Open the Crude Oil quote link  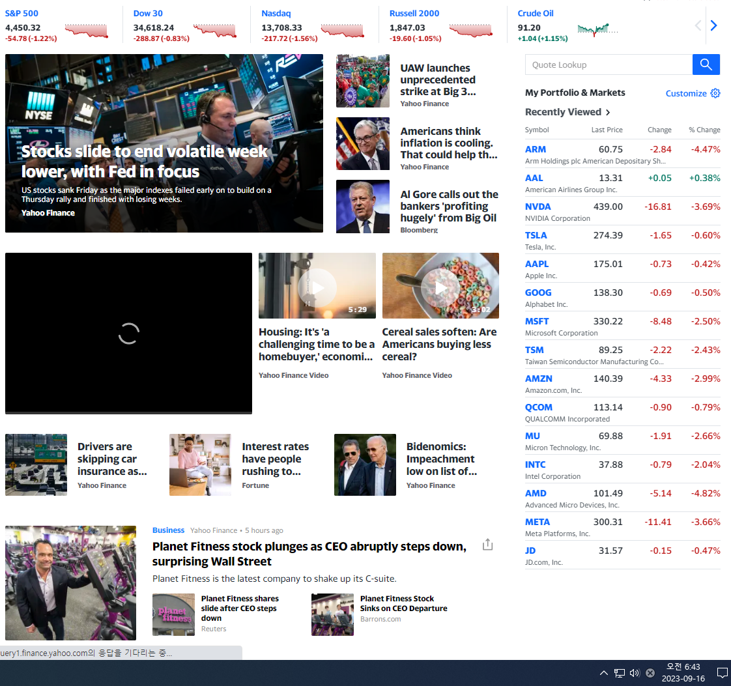click(x=535, y=14)
